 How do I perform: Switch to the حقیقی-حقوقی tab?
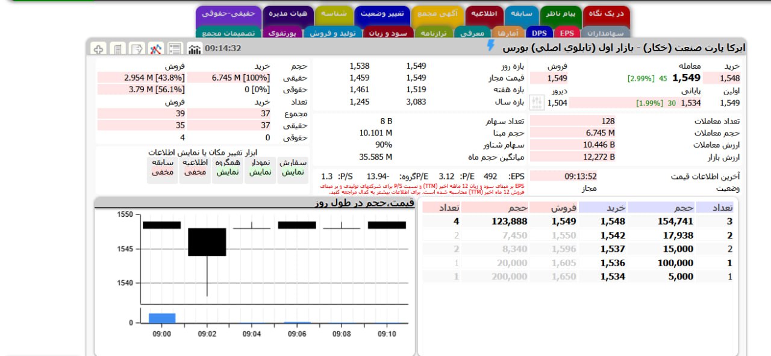click(229, 14)
